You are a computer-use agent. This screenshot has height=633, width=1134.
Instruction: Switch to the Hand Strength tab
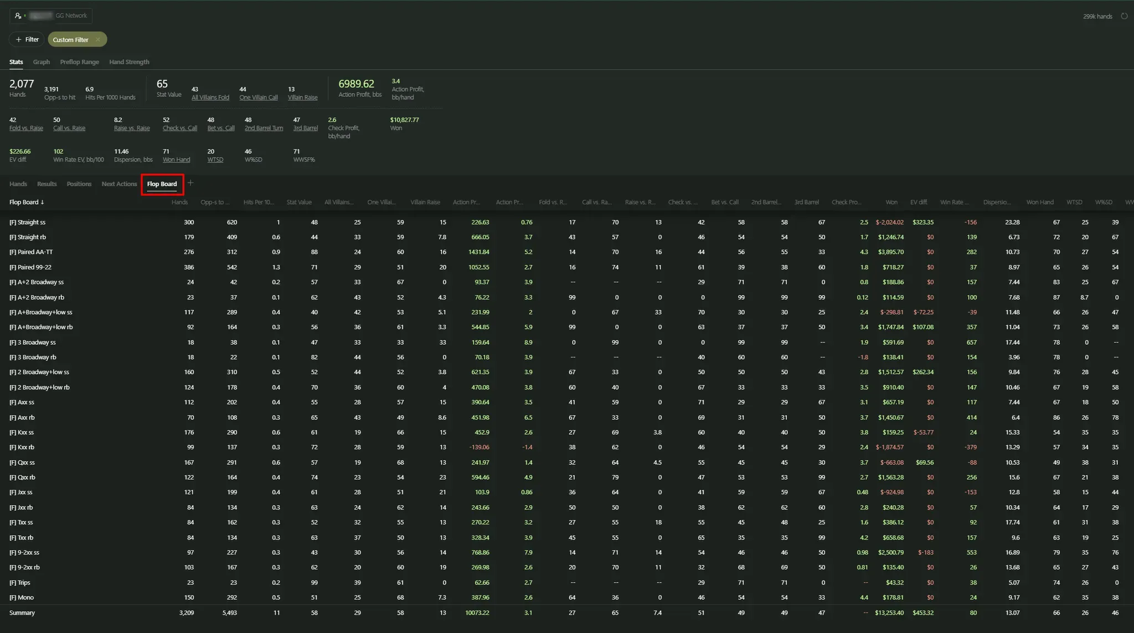[x=129, y=62]
